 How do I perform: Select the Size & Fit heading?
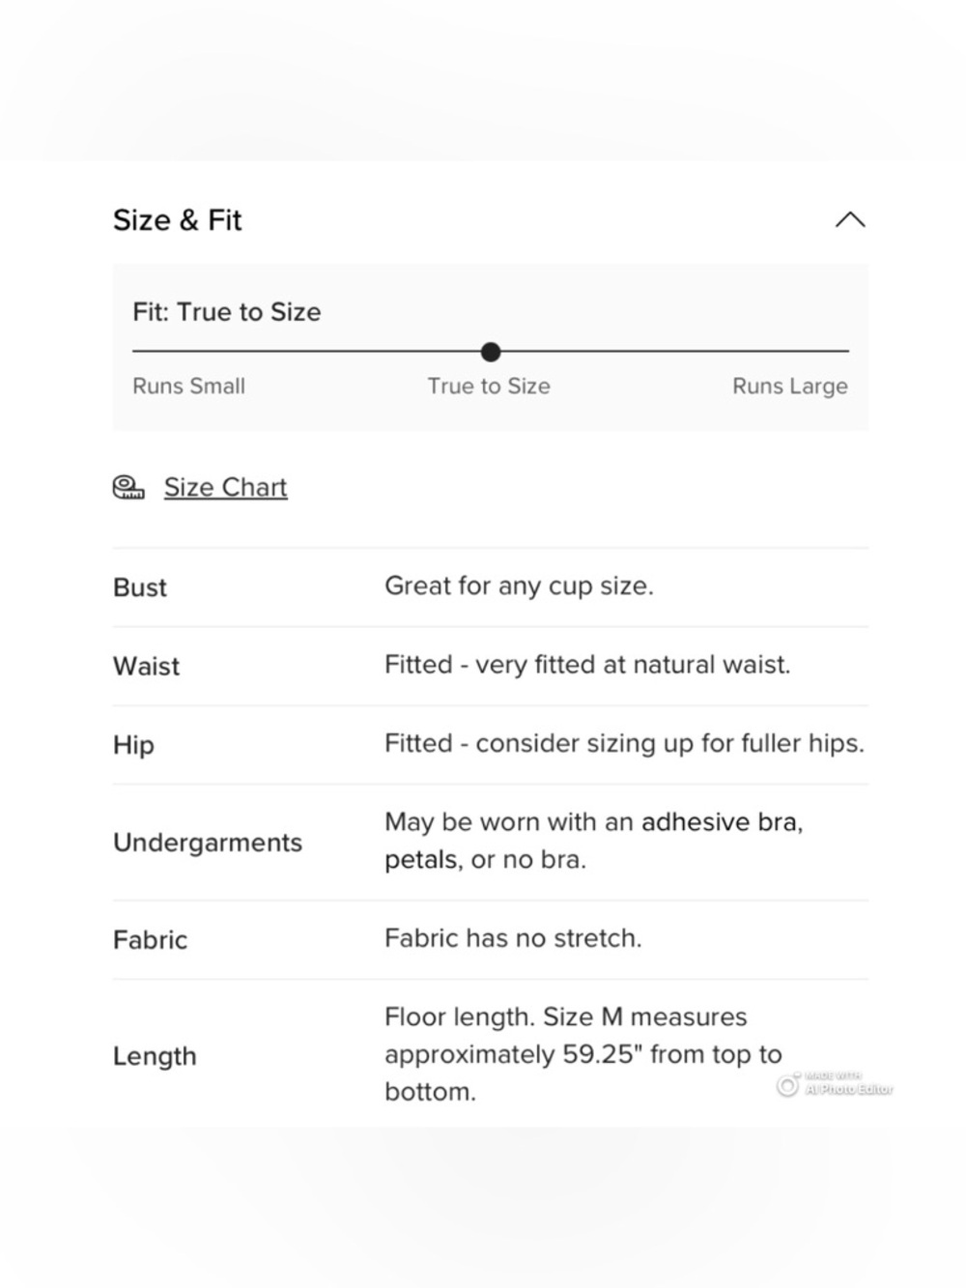[177, 220]
